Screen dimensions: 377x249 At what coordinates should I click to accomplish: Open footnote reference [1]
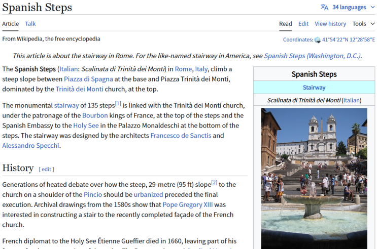pyautogui.click(x=118, y=104)
